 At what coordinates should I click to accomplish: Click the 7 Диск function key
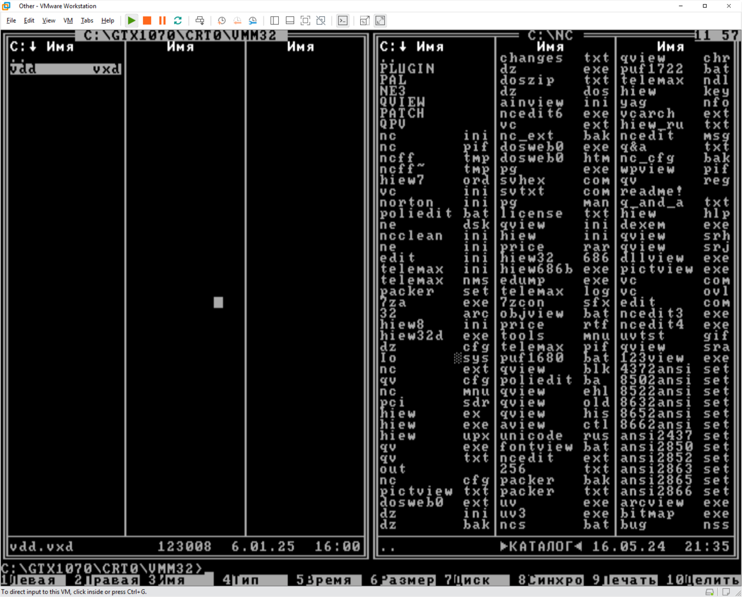[477, 580]
